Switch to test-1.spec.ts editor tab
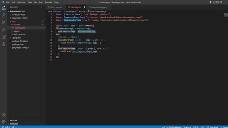 (x=56, y=7)
